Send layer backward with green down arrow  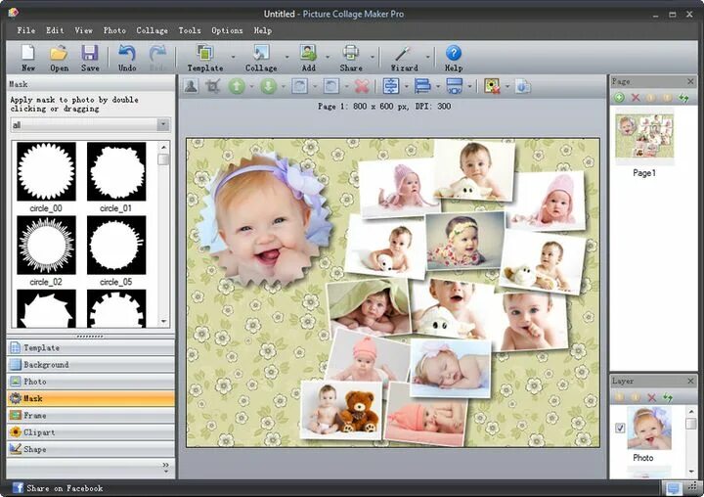pos(269,86)
